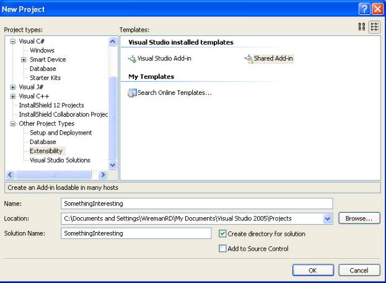
Task: Switch to large icons view
Action: (362, 27)
